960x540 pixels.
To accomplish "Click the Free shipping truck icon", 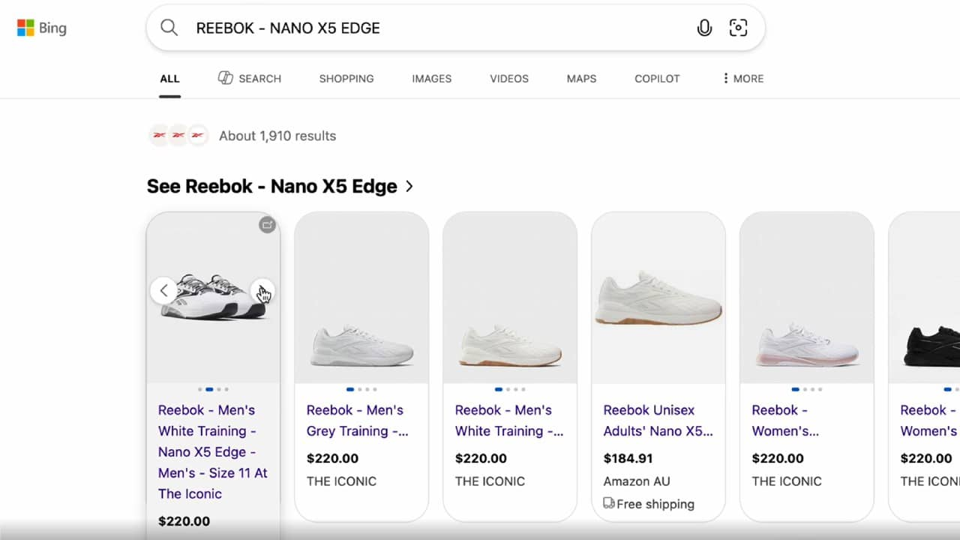I will [609, 503].
